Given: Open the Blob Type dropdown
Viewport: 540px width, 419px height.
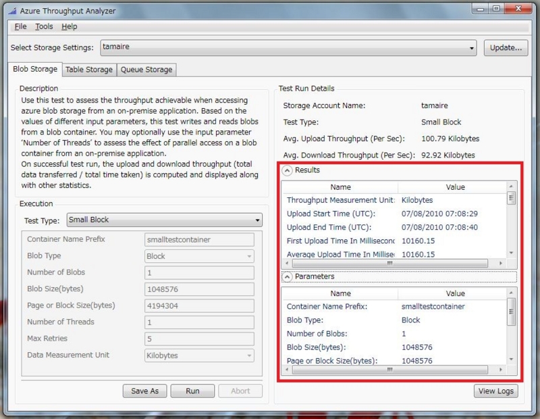Looking at the screenshot, I should click(x=199, y=256).
